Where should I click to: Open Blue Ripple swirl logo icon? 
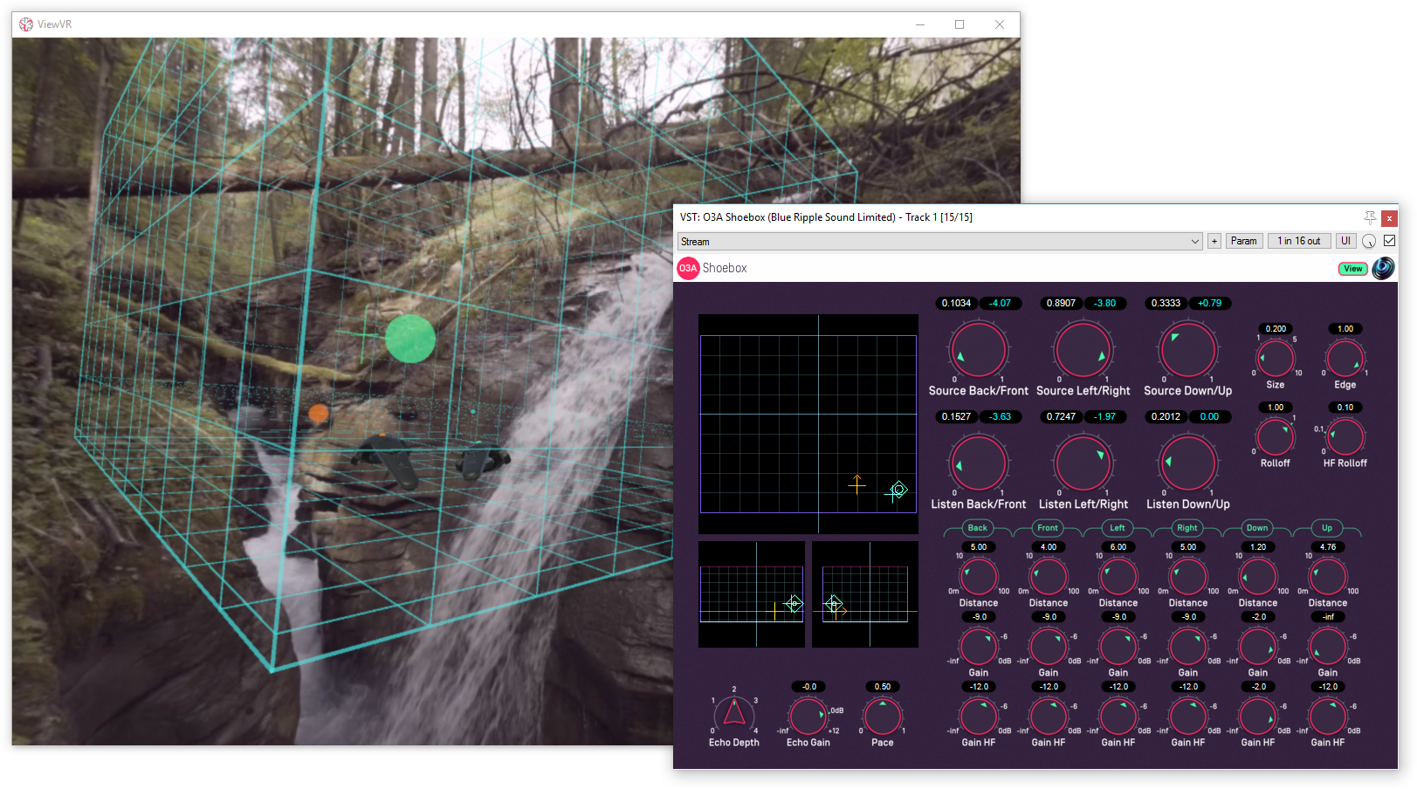click(1383, 268)
